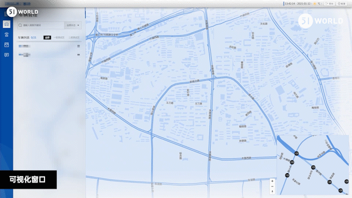The width and height of the screenshot is (352, 198).
Task: Select the second sidebar icon below the car
Action: (x=7, y=34)
